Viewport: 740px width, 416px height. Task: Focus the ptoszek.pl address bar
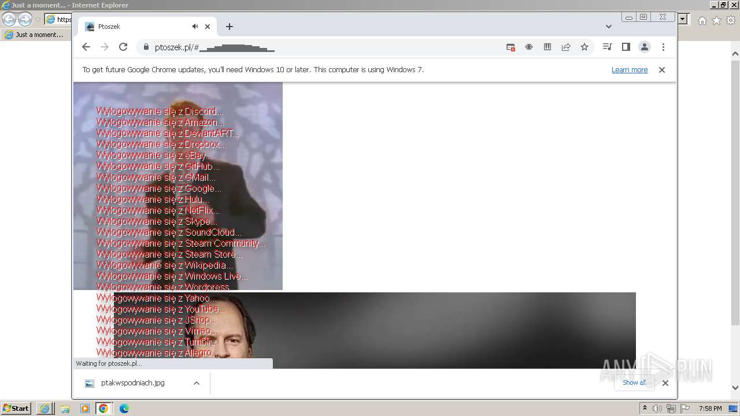click(324, 47)
